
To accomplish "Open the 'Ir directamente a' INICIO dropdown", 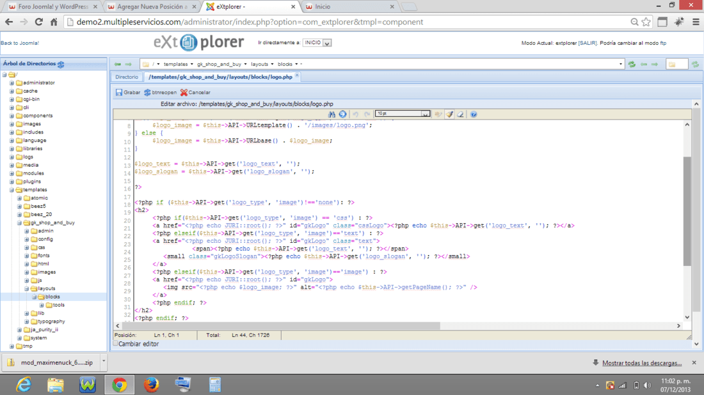I will tap(317, 43).
